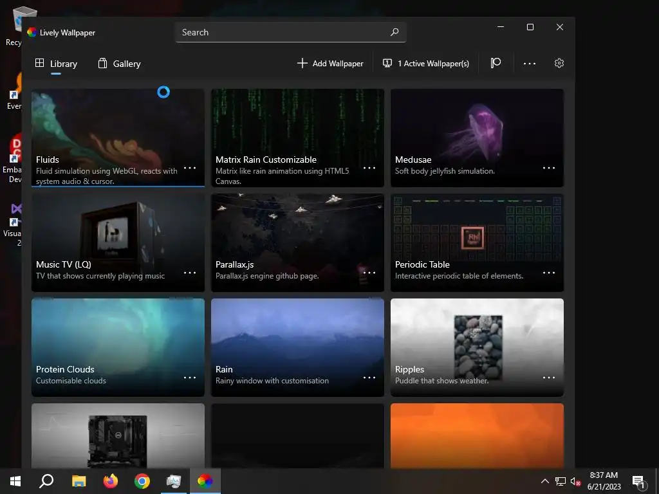
Task: Click the Embarcadero Dev desktop shortcut
Action: 12,159
